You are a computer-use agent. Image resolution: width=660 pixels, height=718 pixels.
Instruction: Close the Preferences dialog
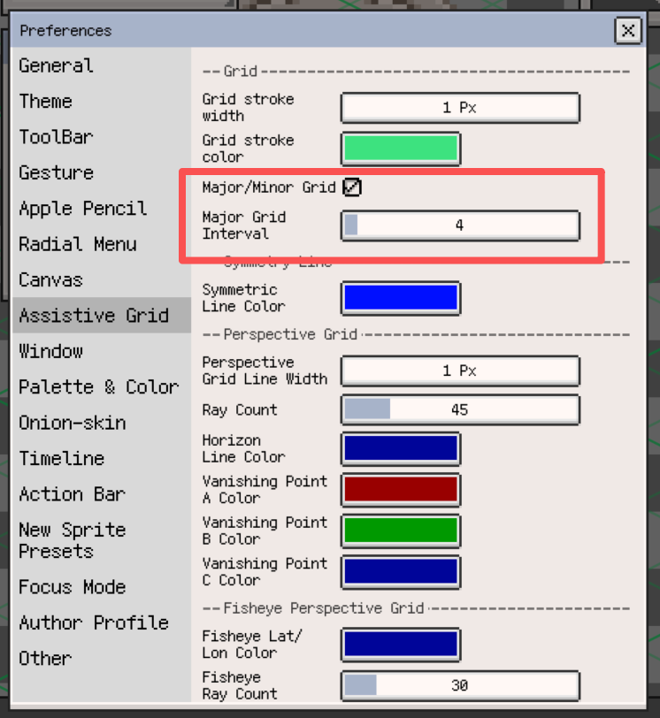[627, 31]
